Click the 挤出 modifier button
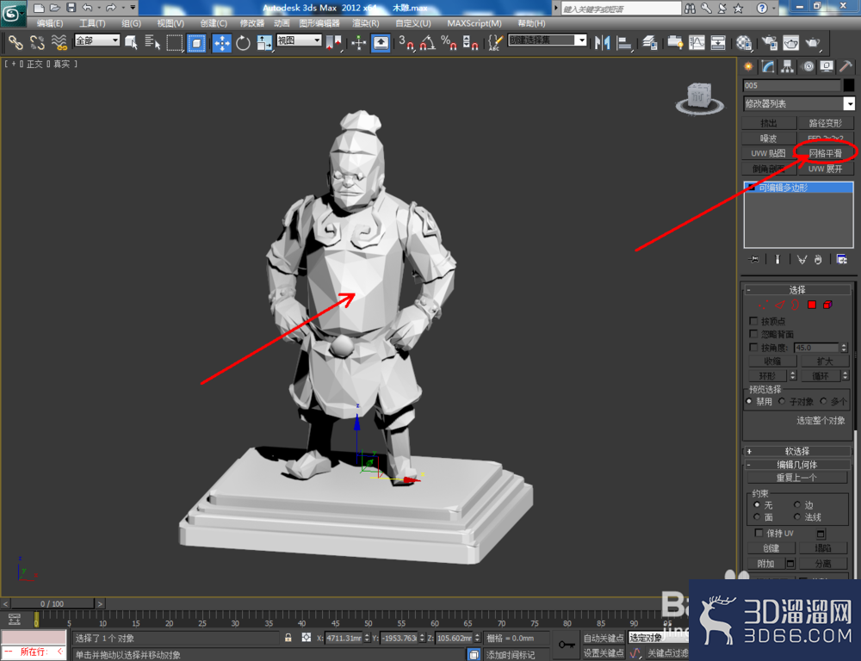The height and width of the screenshot is (661, 861). click(x=768, y=123)
